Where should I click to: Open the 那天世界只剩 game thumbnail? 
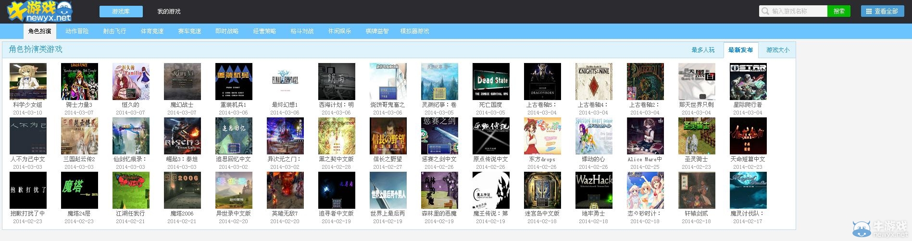(x=697, y=81)
